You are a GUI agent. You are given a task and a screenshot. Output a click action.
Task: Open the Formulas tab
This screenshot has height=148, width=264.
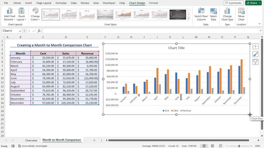pyautogui.click(x=61, y=3)
